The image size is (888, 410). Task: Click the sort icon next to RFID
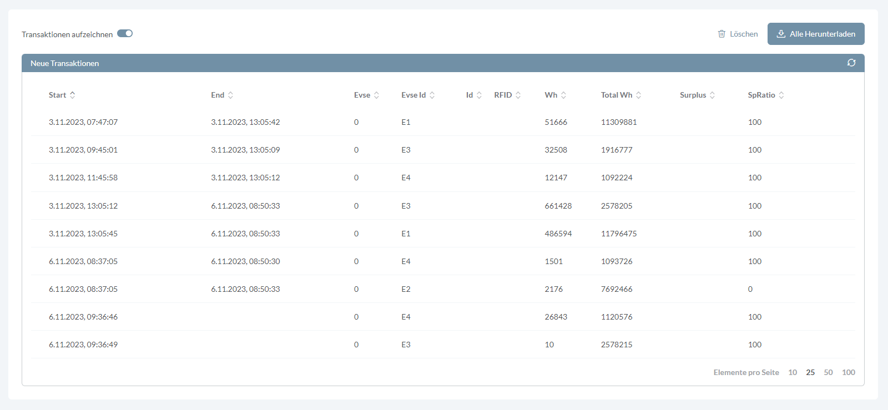[518, 95]
